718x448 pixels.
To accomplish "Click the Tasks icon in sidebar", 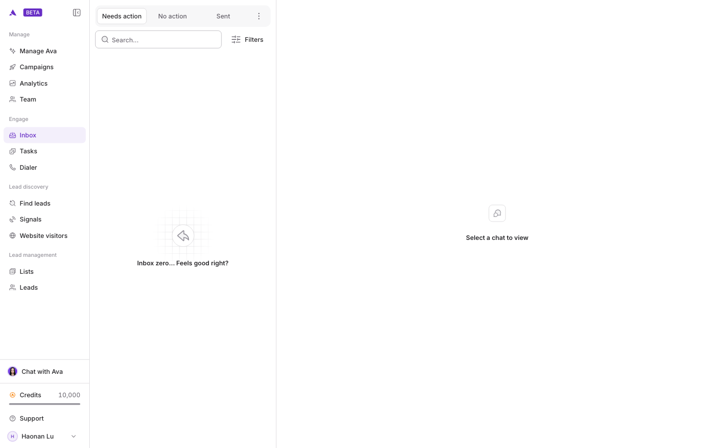I will pos(12,151).
